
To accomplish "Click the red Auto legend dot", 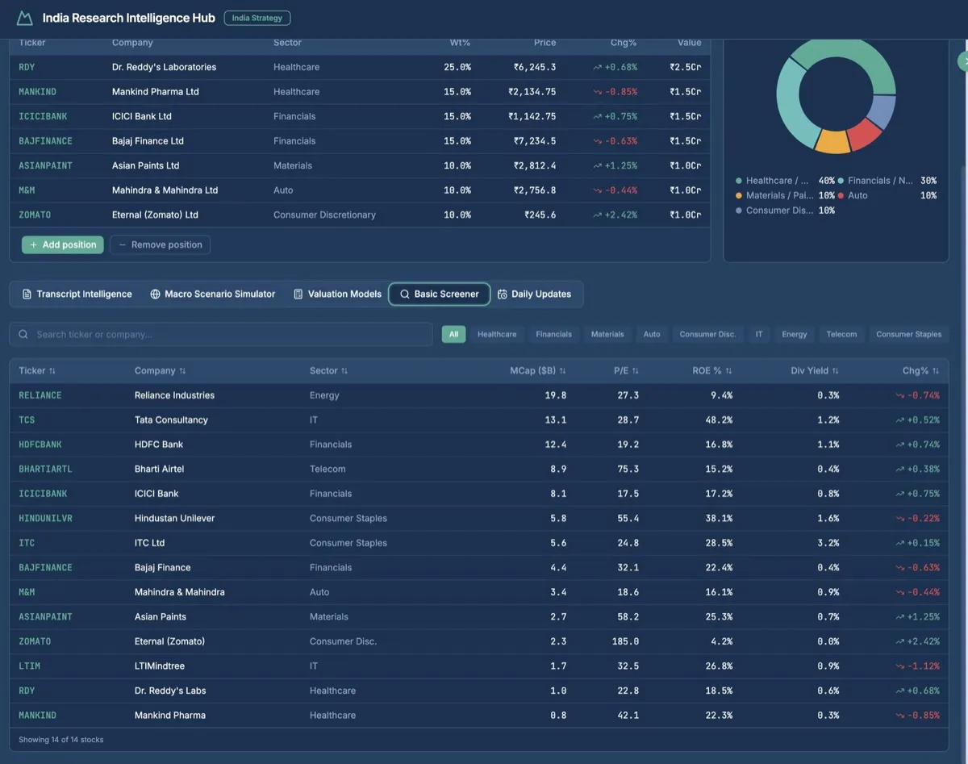I will 841,196.
